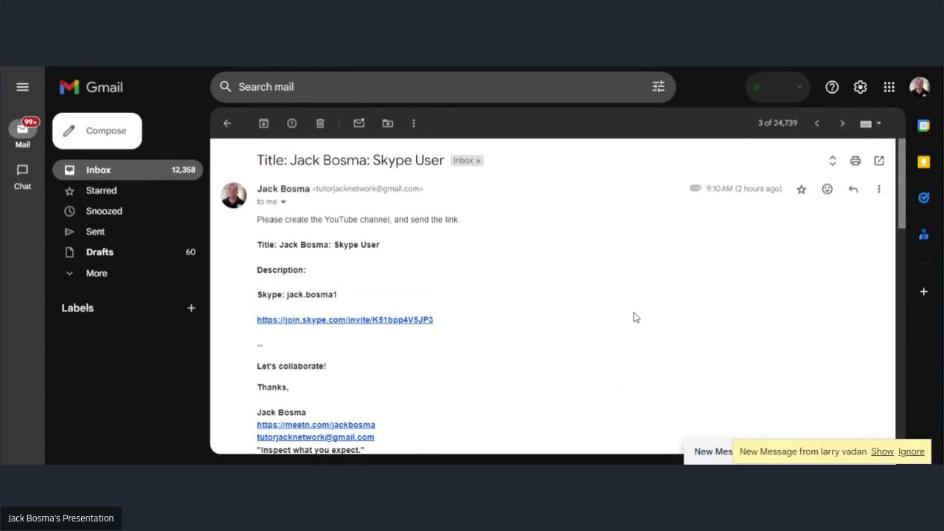Open the input tools dropdown
This screenshot has height=531, width=944.
click(x=871, y=123)
